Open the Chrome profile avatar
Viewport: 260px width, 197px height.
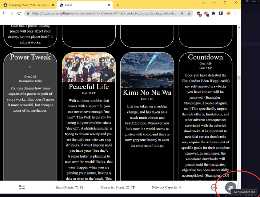coord(228,13)
